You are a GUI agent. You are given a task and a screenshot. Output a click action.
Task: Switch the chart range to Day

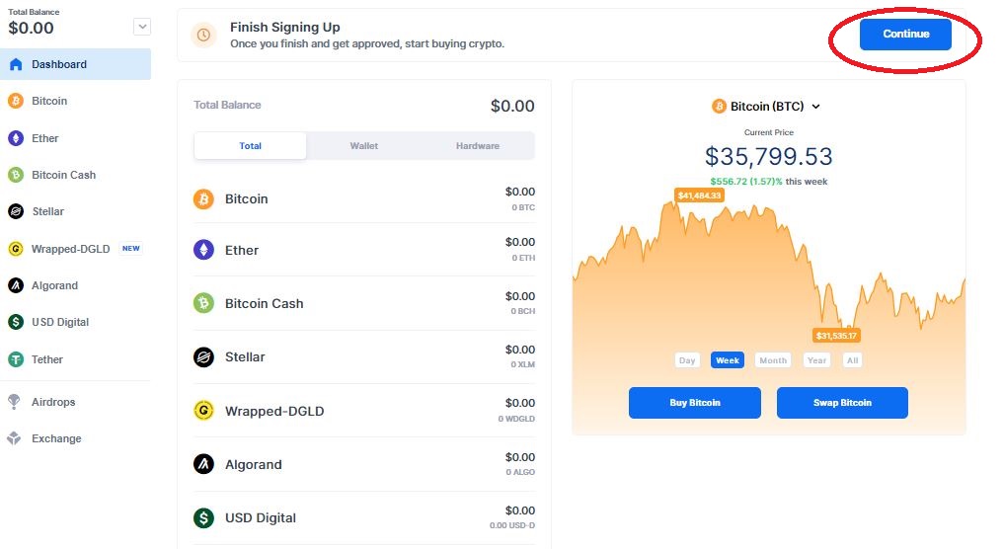[687, 360]
